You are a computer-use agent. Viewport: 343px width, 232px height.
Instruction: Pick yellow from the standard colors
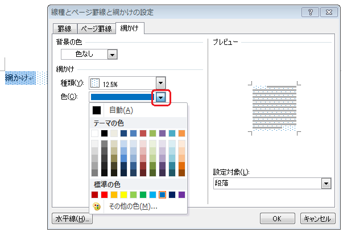point(124,195)
